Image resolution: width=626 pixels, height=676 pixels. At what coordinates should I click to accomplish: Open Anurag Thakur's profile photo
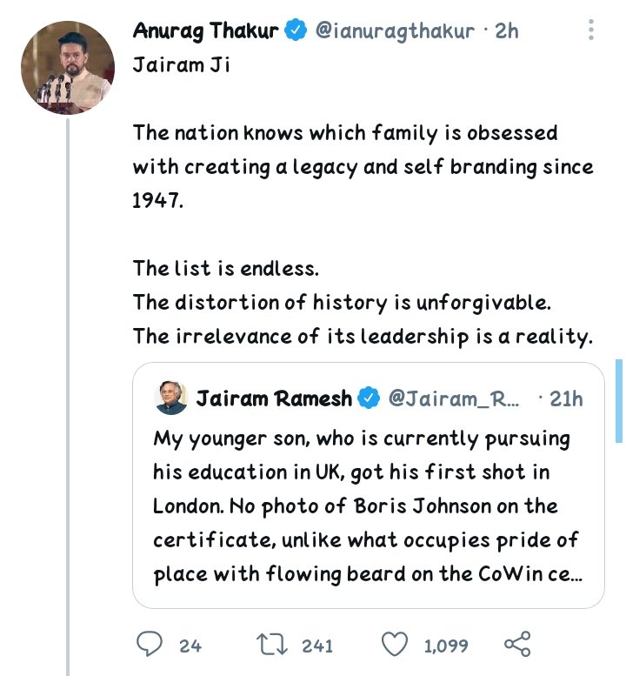click(68, 68)
